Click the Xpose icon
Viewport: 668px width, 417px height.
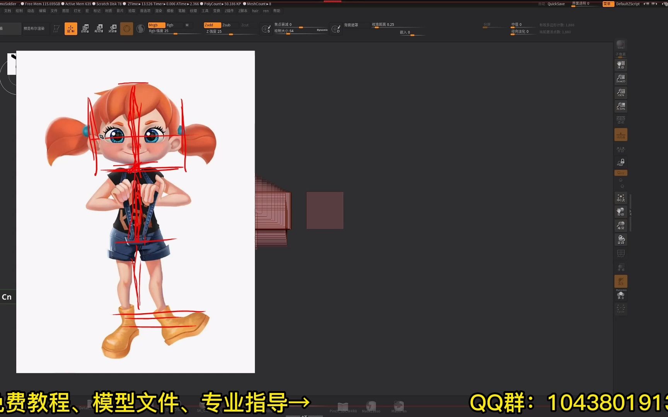click(x=621, y=309)
